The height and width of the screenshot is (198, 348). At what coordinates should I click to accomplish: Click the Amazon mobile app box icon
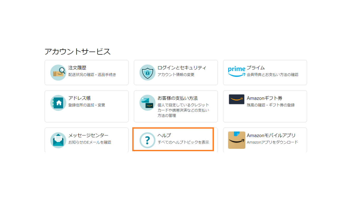point(236,140)
